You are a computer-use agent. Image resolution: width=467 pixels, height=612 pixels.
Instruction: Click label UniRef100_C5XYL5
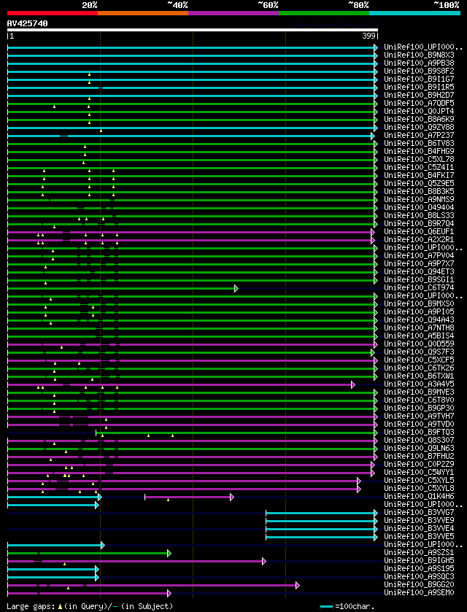(419, 480)
